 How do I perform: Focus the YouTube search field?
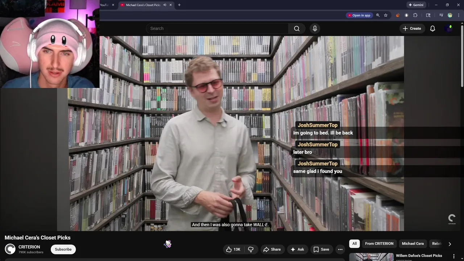[217, 29]
